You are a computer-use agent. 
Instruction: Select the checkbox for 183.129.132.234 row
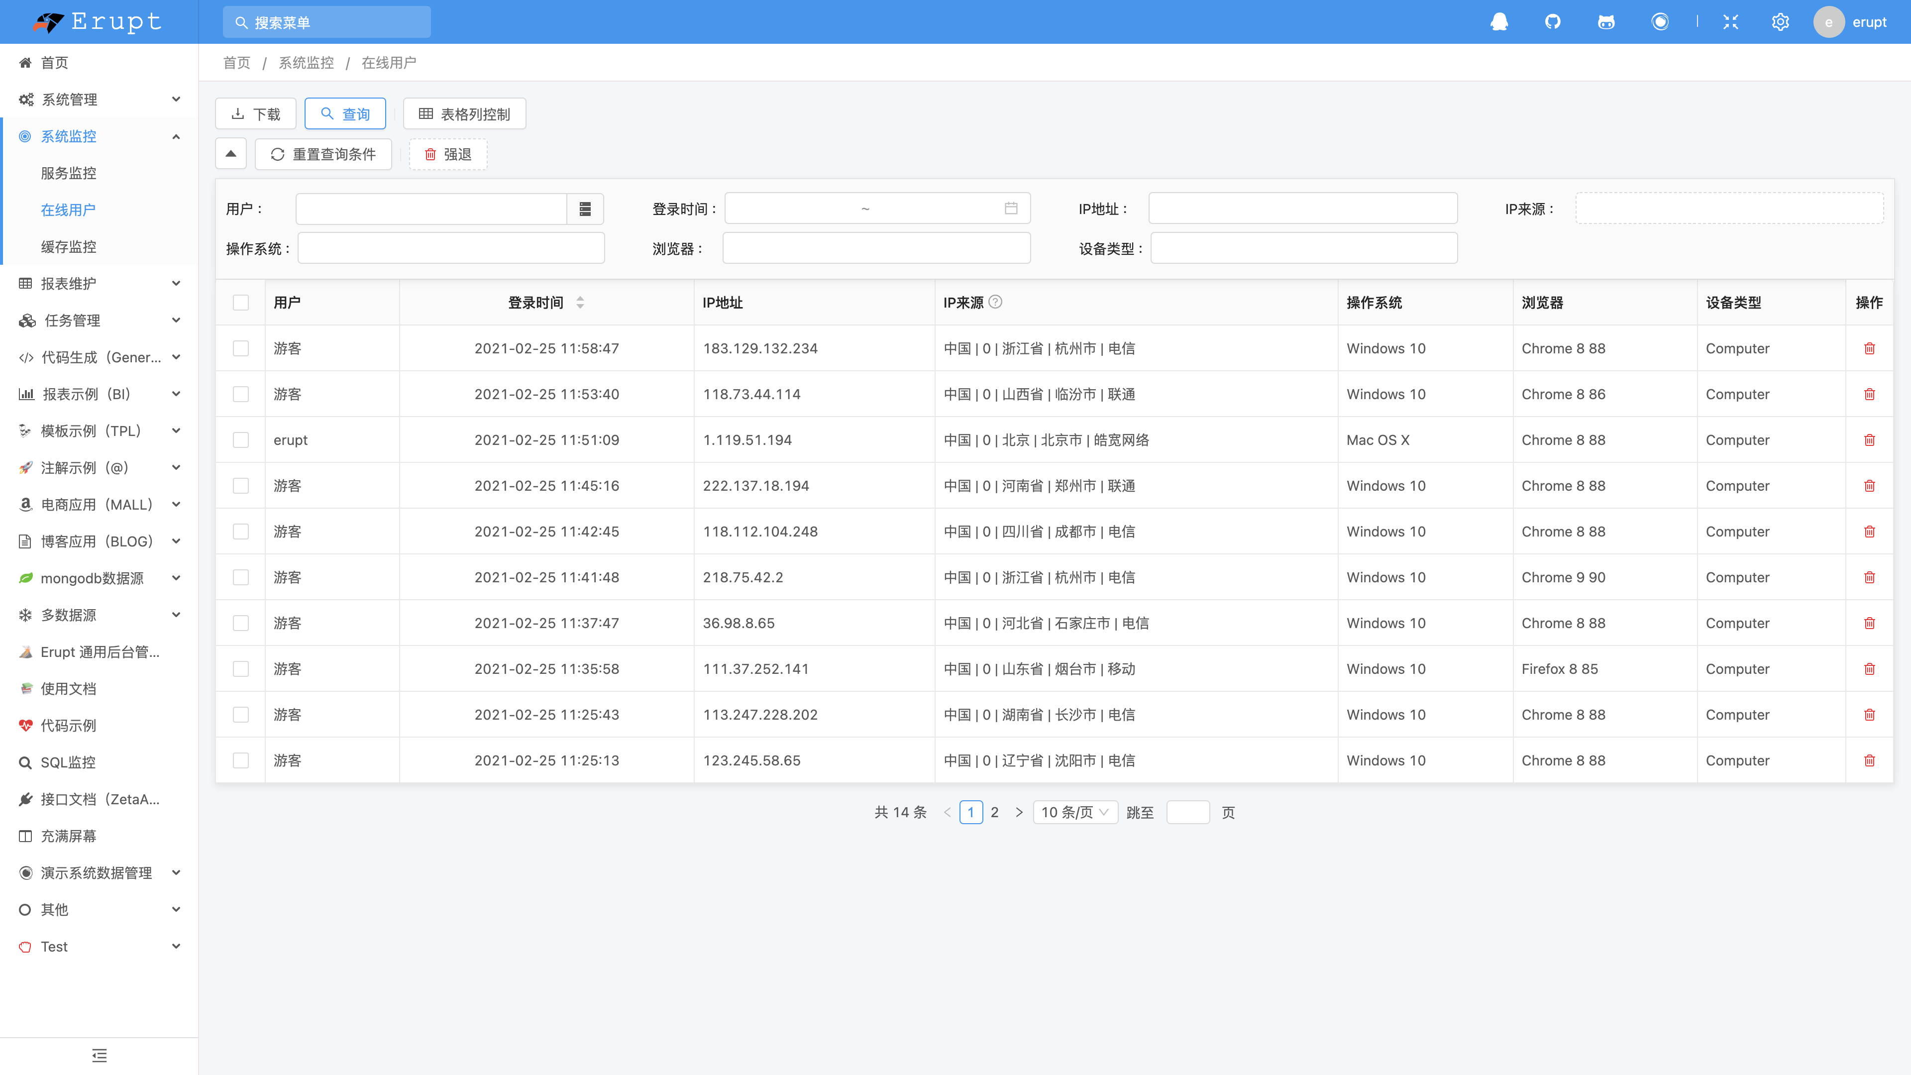(241, 349)
